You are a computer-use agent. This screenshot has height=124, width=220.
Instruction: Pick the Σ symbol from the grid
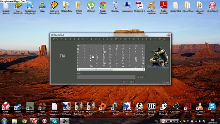(117, 49)
